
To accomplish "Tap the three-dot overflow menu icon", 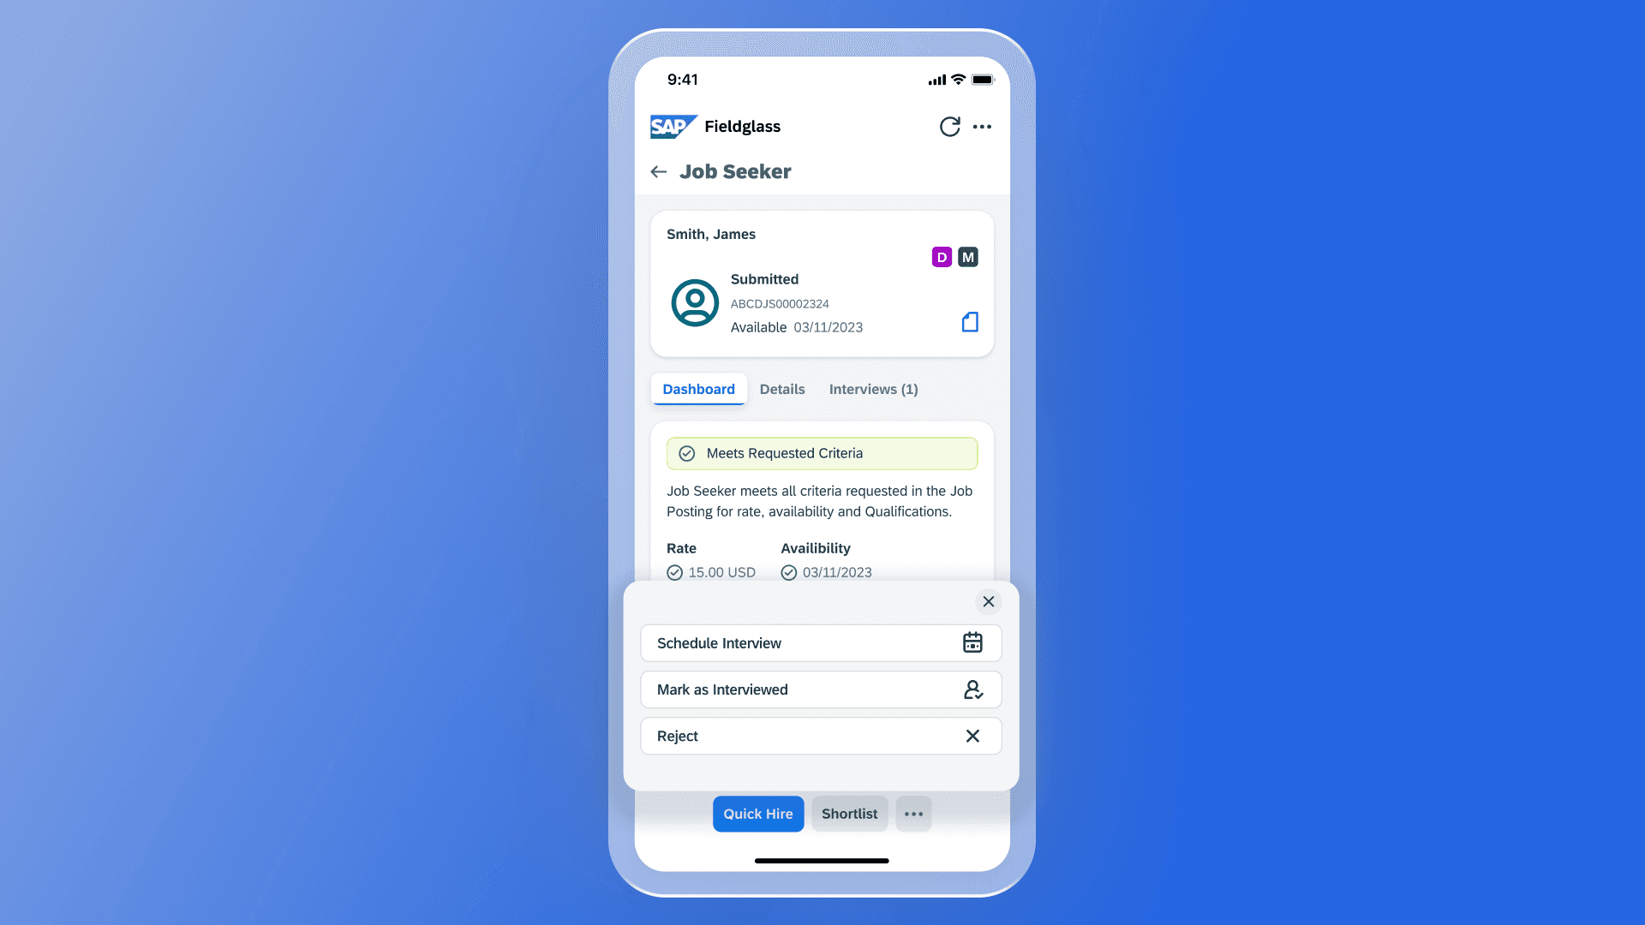I will click(982, 127).
